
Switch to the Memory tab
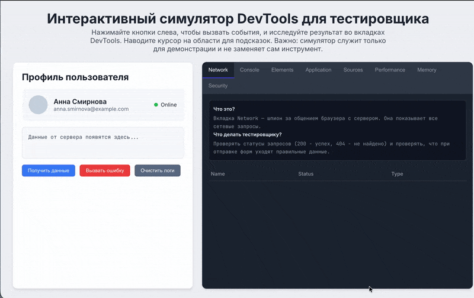(x=427, y=70)
